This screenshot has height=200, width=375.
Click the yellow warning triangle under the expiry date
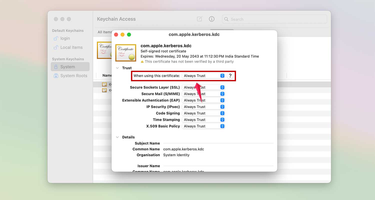[142, 61]
